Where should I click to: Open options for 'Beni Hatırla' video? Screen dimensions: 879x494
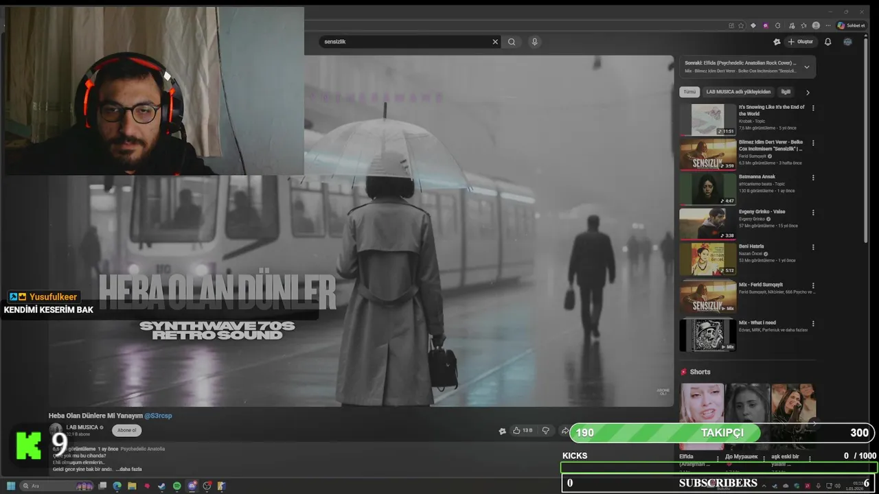click(x=813, y=247)
